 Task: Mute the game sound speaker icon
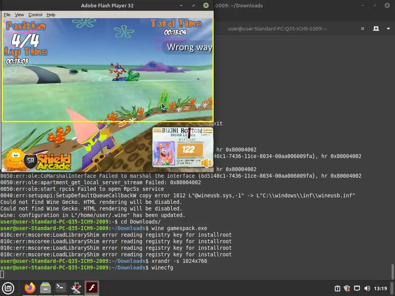point(206,163)
